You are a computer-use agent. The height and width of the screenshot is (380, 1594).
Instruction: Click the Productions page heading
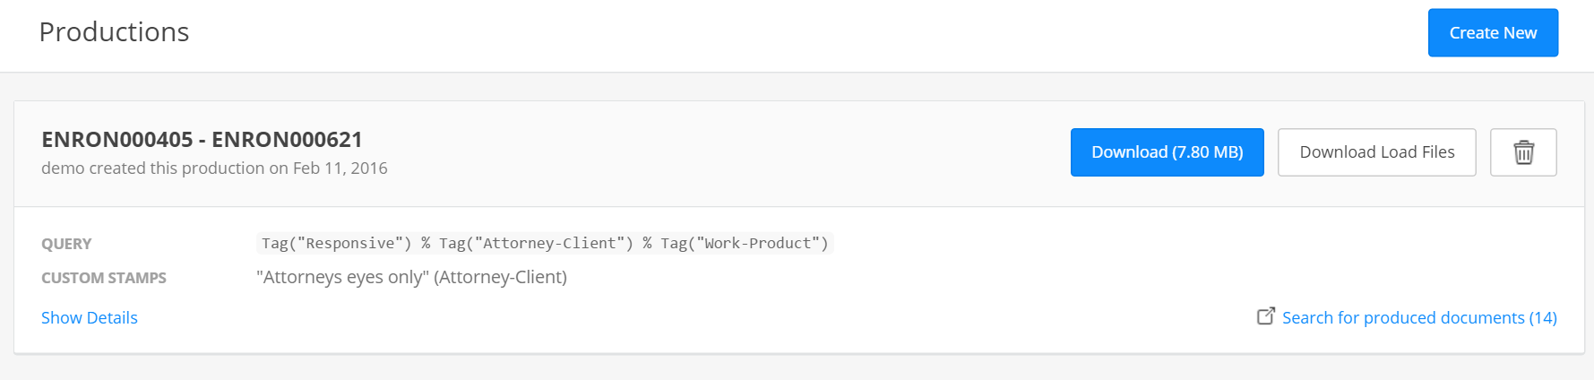(x=114, y=32)
